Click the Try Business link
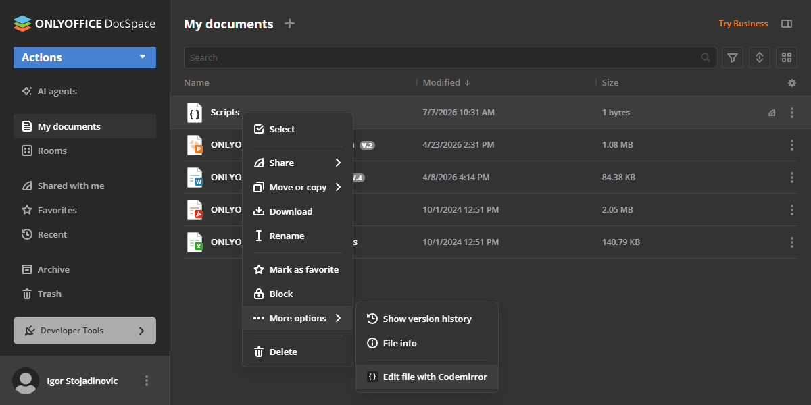 pos(743,24)
